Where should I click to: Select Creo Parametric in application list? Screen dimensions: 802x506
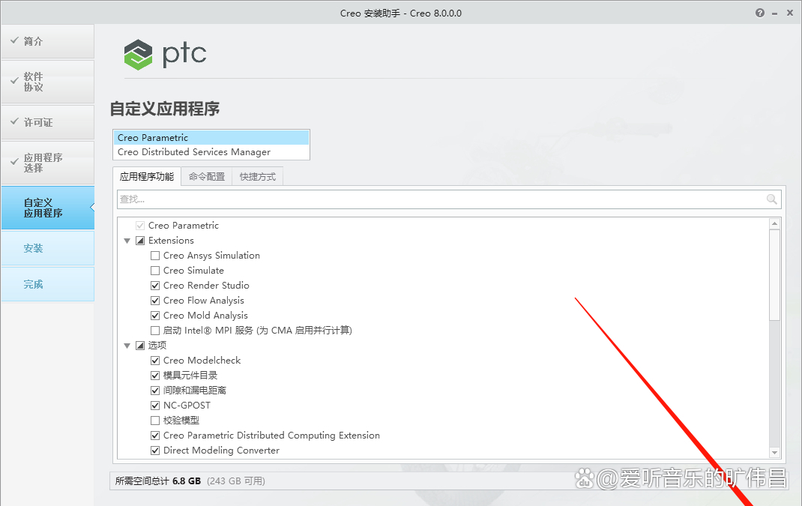coord(211,138)
